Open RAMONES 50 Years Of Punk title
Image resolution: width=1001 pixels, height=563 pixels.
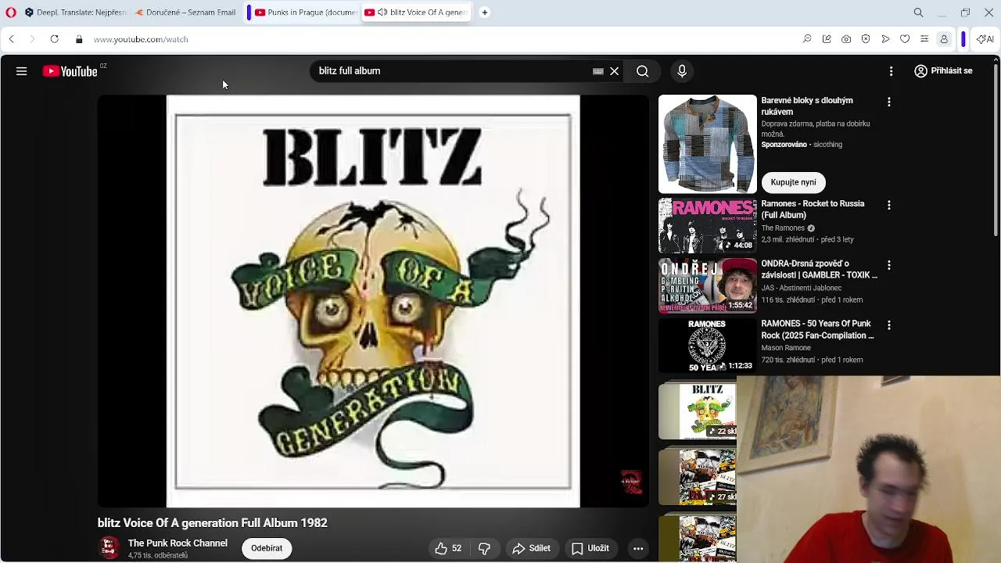(x=817, y=329)
